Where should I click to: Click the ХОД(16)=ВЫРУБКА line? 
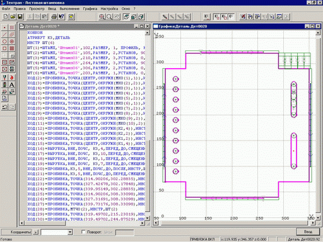[86, 149]
